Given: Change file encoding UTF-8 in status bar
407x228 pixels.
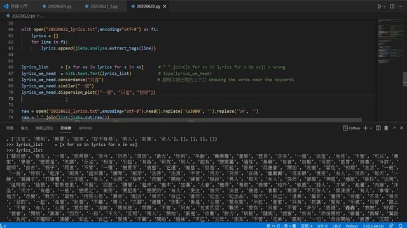Looking at the screenshot, I should pos(322,225).
